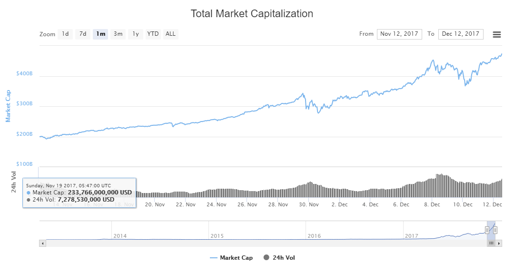
Task: Set zoom range to 1d
Action: (65, 34)
